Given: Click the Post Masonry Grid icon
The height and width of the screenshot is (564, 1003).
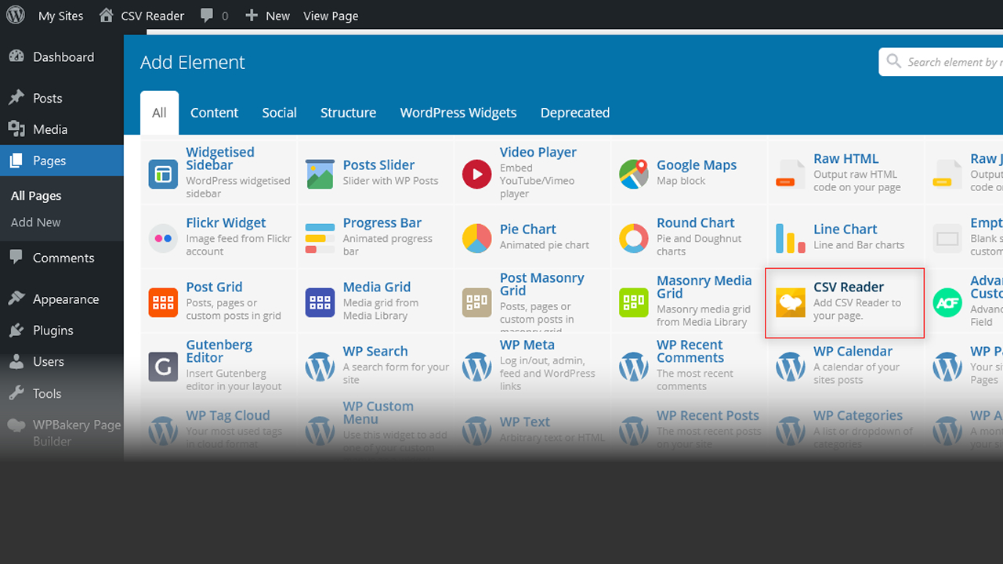Looking at the screenshot, I should 476,302.
